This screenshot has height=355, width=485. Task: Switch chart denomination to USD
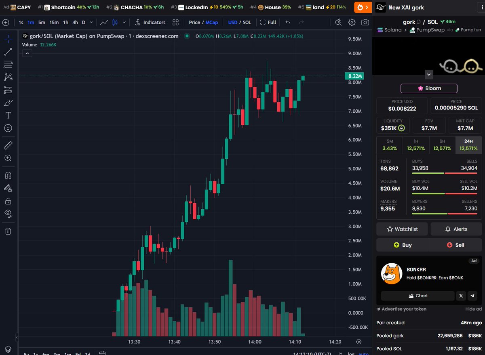(x=233, y=22)
